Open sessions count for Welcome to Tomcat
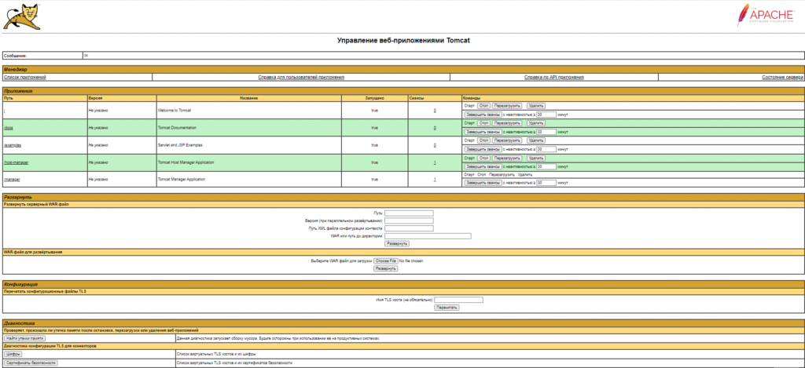Screen dimensions: 805x368 (435, 110)
